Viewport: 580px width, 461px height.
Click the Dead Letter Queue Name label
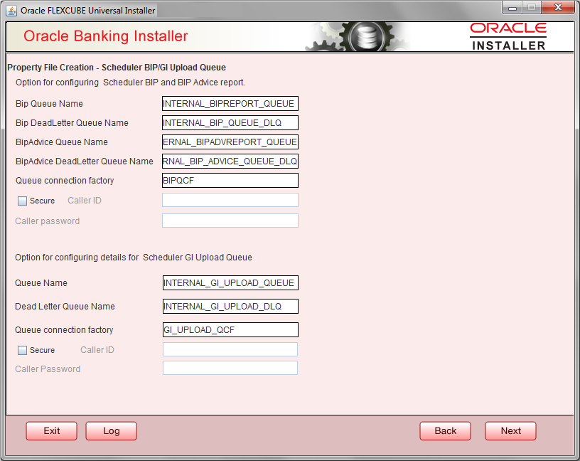click(65, 307)
